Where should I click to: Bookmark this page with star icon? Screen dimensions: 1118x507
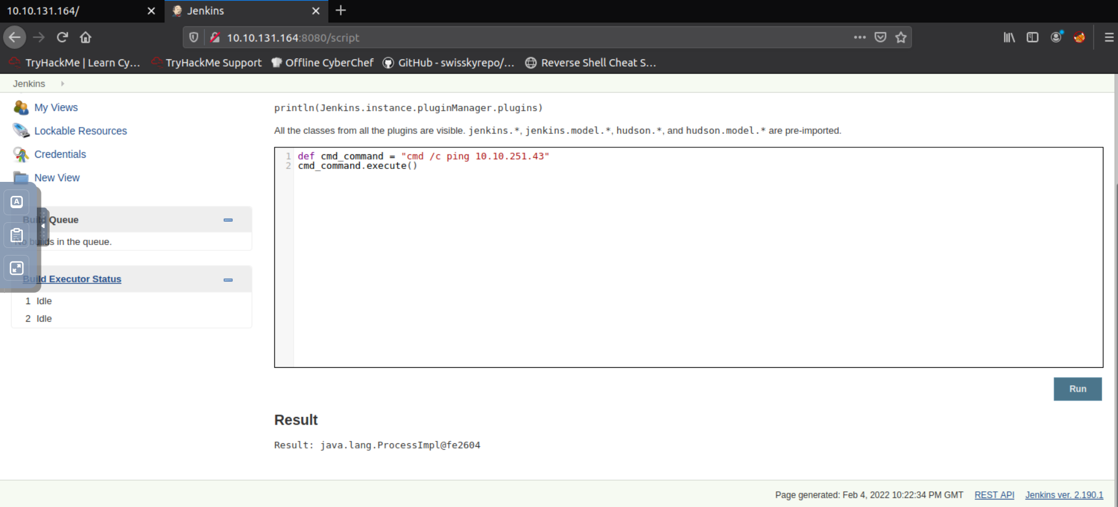901,37
